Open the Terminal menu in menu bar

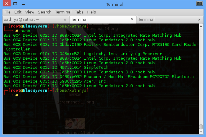63,12
